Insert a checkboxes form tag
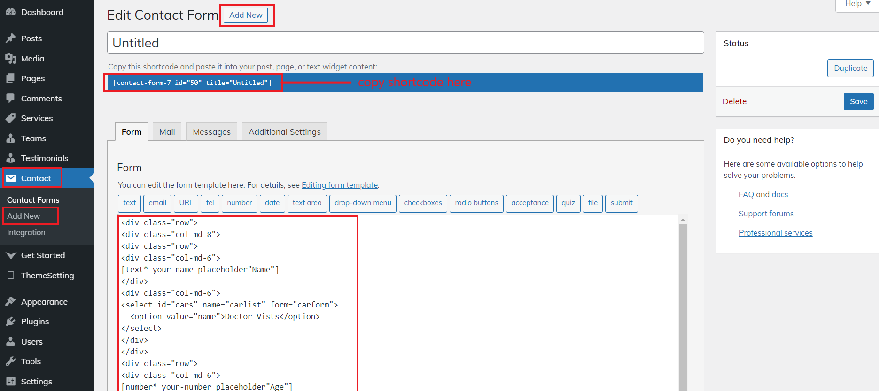The width and height of the screenshot is (879, 391). click(x=423, y=203)
